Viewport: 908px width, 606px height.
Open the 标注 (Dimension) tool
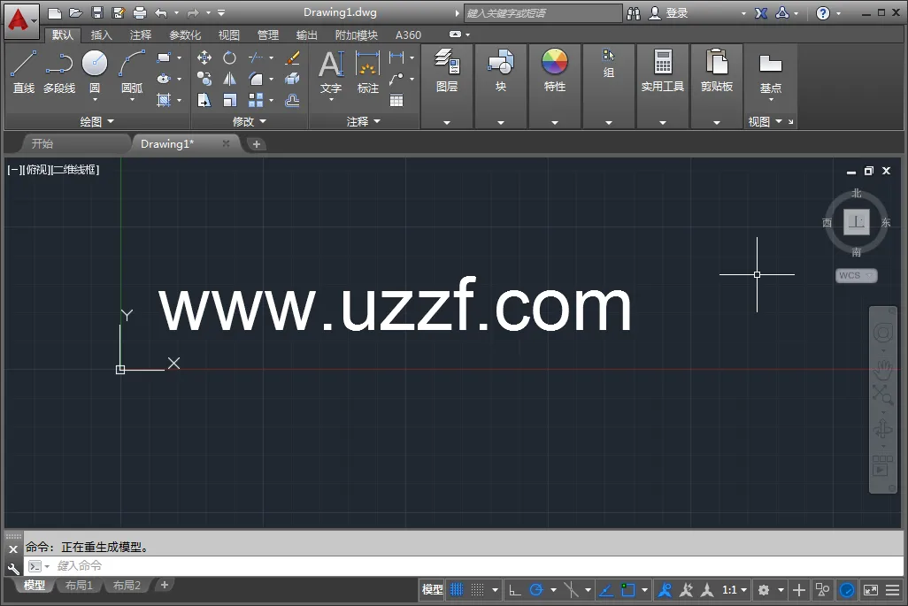[x=367, y=71]
